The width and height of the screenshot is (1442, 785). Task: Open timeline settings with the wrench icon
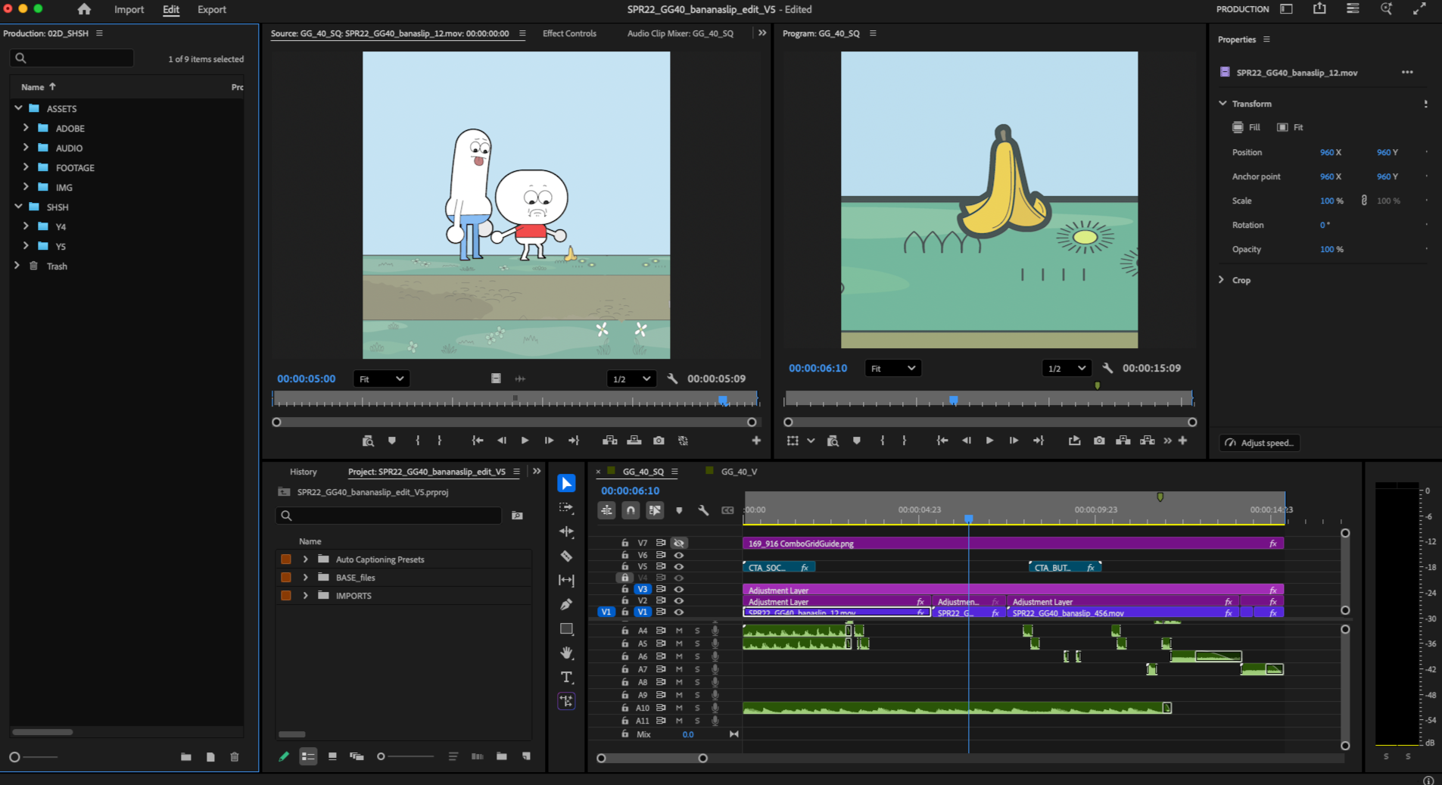(703, 510)
